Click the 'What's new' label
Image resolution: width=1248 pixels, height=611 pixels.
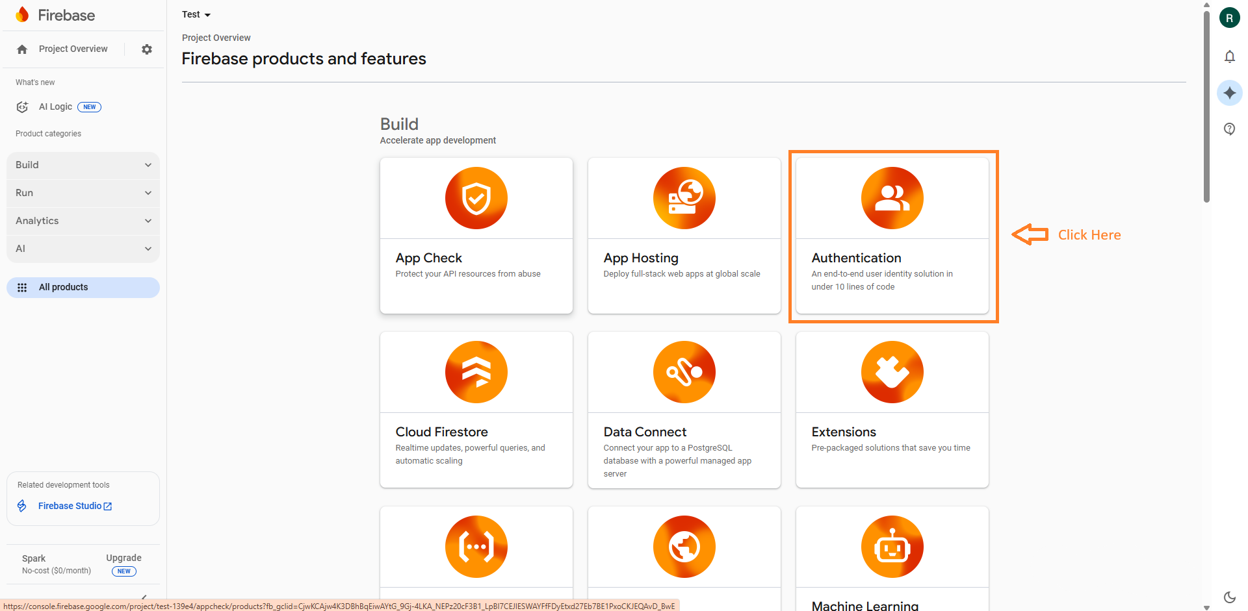coord(35,82)
